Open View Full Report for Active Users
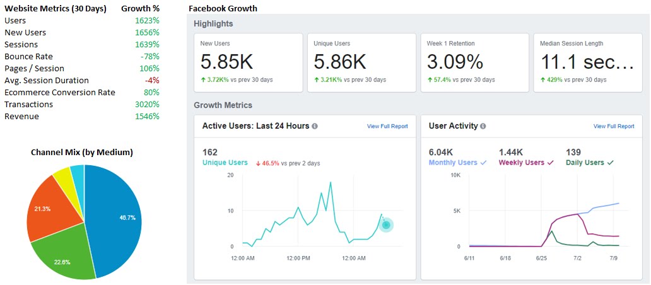651x285 pixels. coord(387,126)
